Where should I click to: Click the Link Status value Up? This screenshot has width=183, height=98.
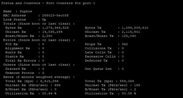tap(44, 19)
